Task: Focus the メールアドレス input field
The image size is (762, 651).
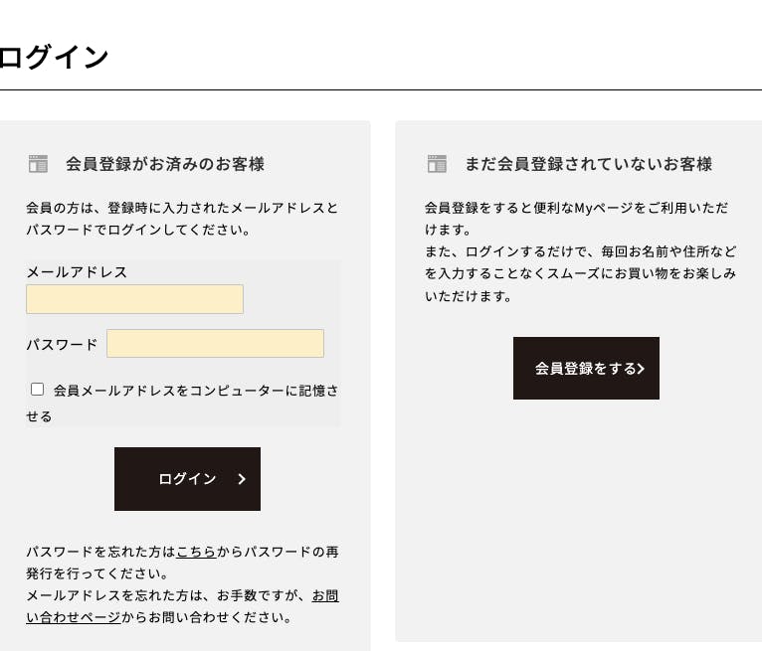Action: [134, 299]
